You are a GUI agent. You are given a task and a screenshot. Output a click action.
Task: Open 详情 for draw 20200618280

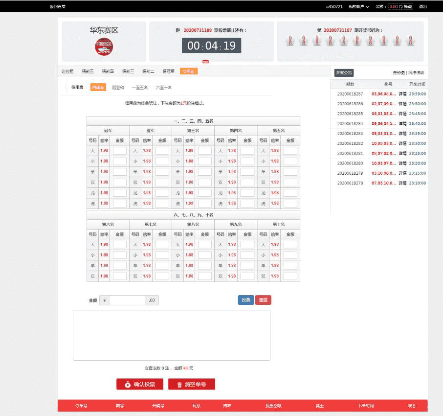coord(402,163)
